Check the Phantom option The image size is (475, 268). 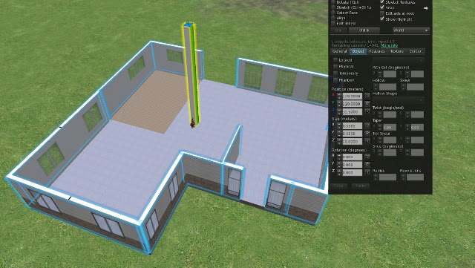335,80
